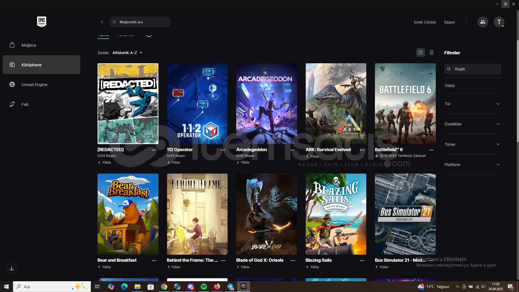Image resolution: width=519 pixels, height=292 pixels.
Task: Switch to grid view layout
Action: [420, 52]
